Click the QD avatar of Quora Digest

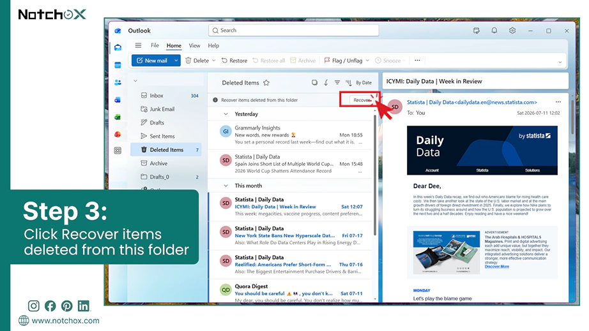click(x=226, y=290)
